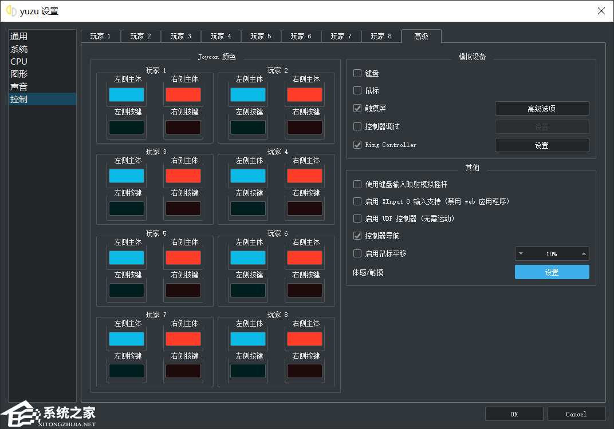Enable 启用 UDP 控制器 checkbox
This screenshot has width=614, height=429.
click(357, 219)
